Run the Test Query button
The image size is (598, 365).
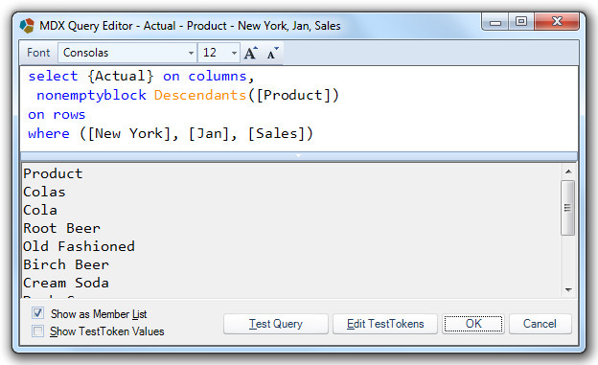[x=276, y=324]
